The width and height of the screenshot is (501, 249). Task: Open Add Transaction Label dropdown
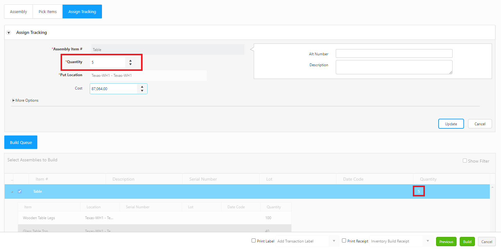pyautogui.click(x=334, y=241)
